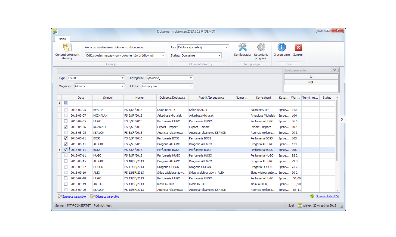Sort by the Kontrahent column header
Viewport: 396px width, 237px height.
(x=264, y=98)
